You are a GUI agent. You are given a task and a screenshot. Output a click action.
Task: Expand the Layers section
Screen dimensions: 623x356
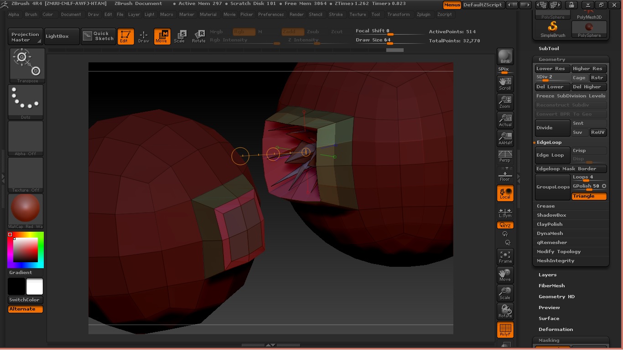click(x=547, y=275)
